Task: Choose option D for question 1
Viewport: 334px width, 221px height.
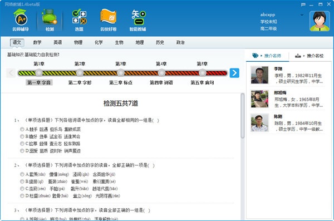Action: point(22,151)
